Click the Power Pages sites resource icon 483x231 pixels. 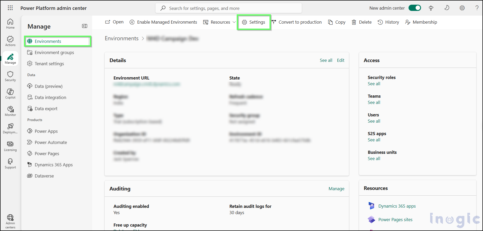pos(371,220)
